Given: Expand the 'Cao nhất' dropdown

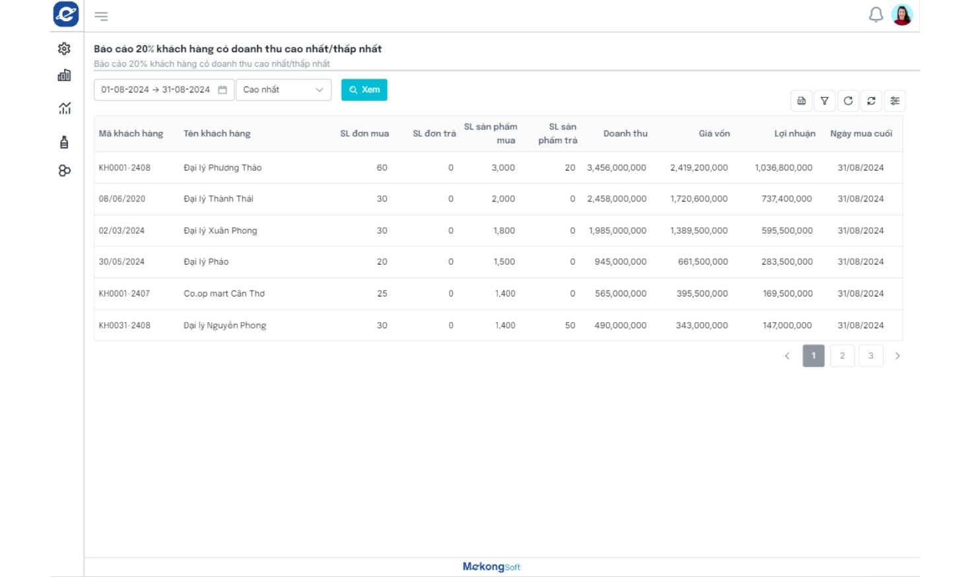Looking at the screenshot, I should pos(283,90).
